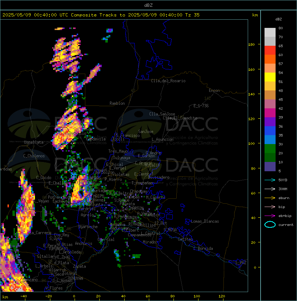Click the -20 km tick on the horizontal axis
The width and height of the screenshot is (297, 301).
tap(49, 296)
